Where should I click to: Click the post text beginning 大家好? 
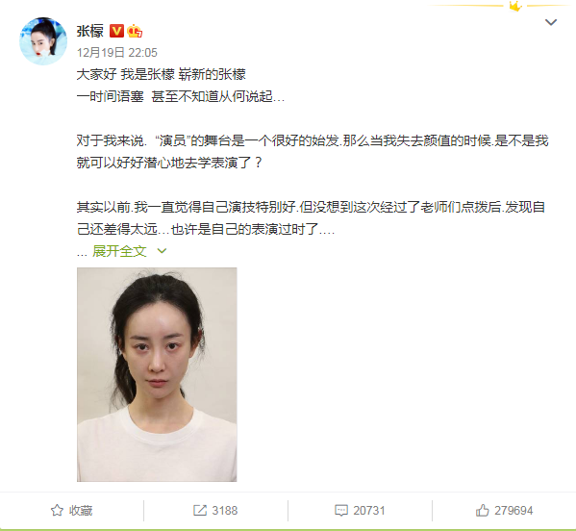click(161, 75)
